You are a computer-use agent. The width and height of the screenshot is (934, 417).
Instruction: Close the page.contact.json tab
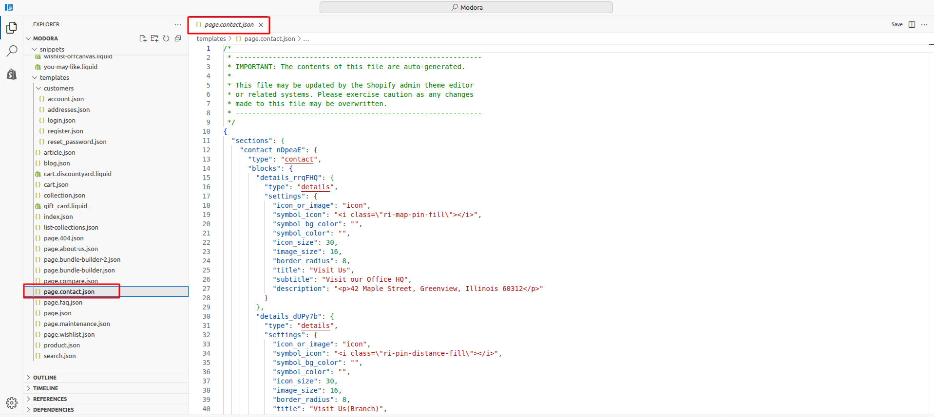pos(261,25)
